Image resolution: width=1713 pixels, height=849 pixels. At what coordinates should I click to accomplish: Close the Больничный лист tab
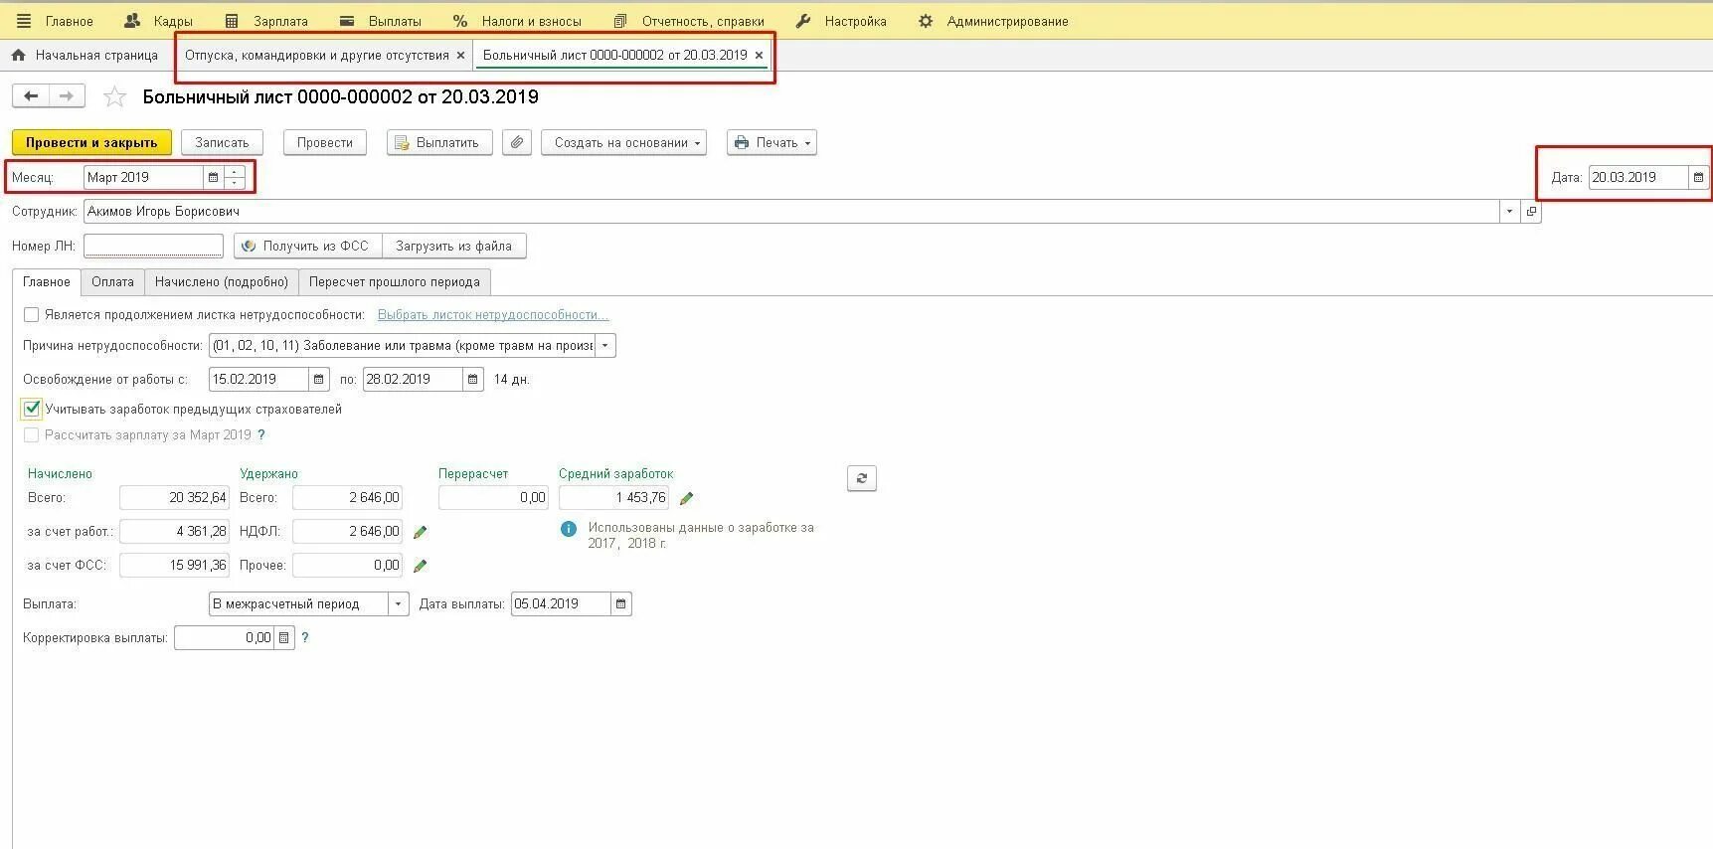click(x=760, y=56)
